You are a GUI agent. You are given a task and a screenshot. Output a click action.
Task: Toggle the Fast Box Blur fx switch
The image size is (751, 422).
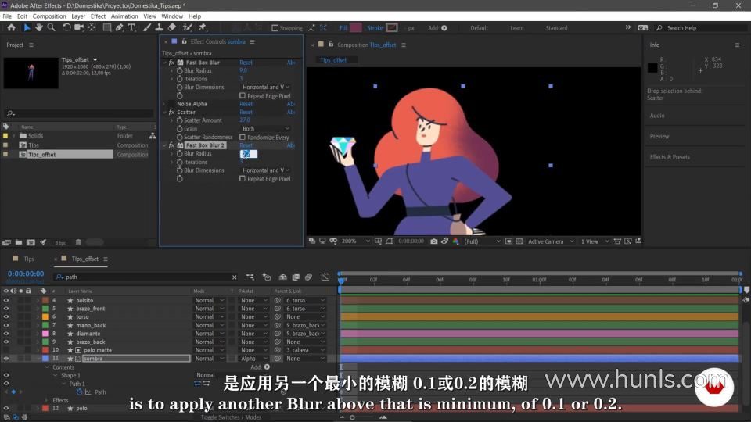(171, 63)
